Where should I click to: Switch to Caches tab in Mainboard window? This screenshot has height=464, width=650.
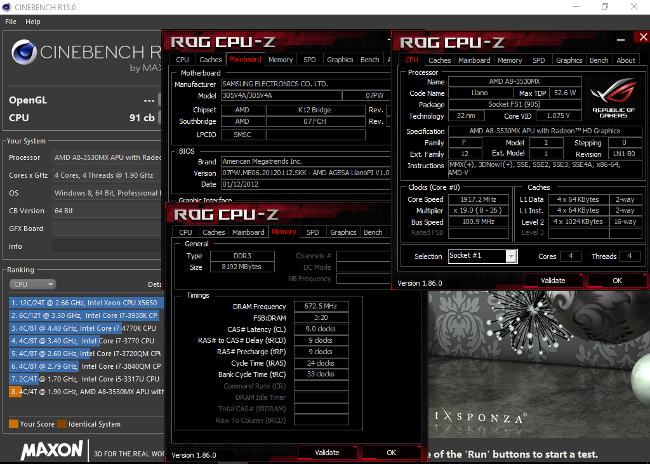[x=211, y=60]
